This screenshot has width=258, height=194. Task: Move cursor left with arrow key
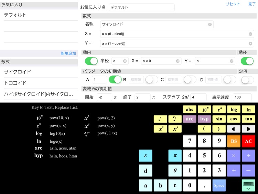234,129
